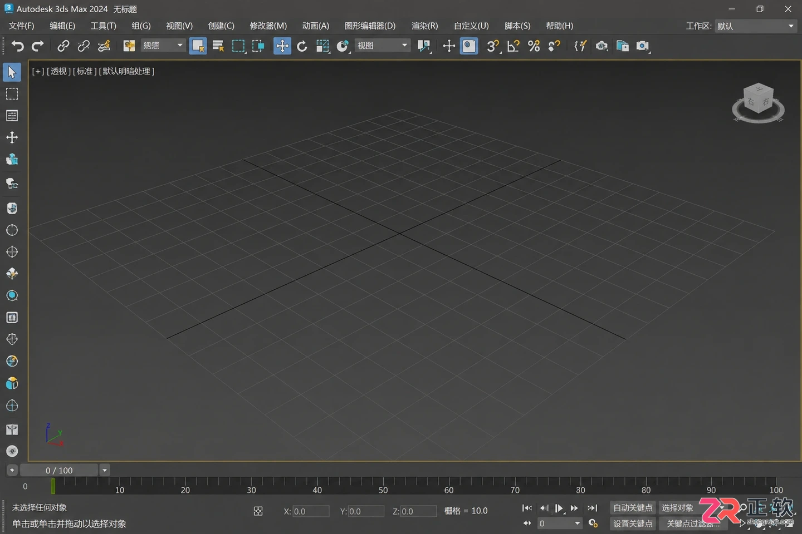Screen dimensions: 802x534
Task: Open the [透视] viewport view menu
Action: 58,71
